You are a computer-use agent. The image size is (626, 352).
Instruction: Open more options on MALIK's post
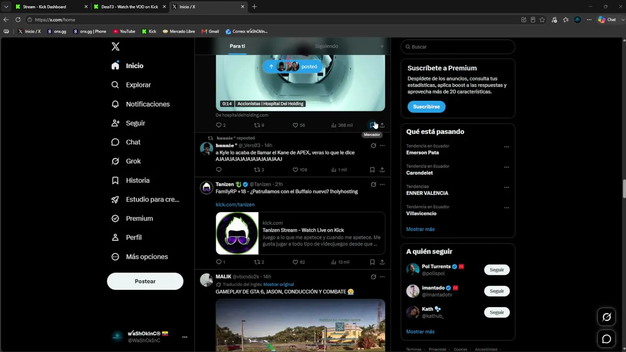tap(382, 277)
